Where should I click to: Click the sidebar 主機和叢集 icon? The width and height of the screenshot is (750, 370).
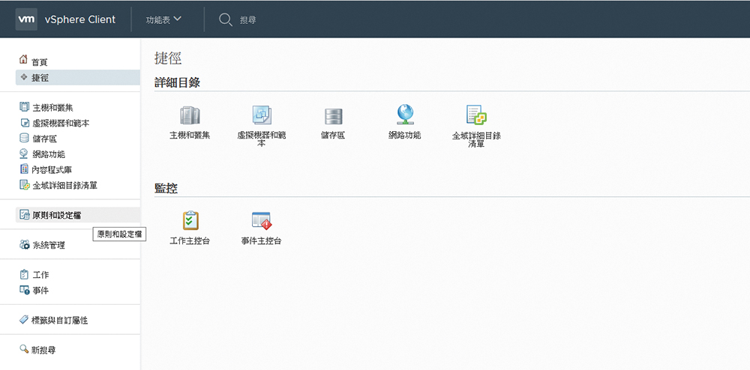[24, 107]
